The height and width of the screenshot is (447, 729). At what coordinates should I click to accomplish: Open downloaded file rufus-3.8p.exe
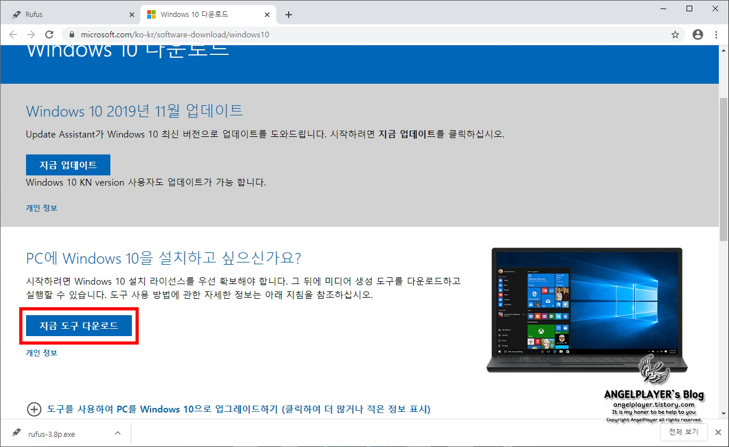coord(52,434)
